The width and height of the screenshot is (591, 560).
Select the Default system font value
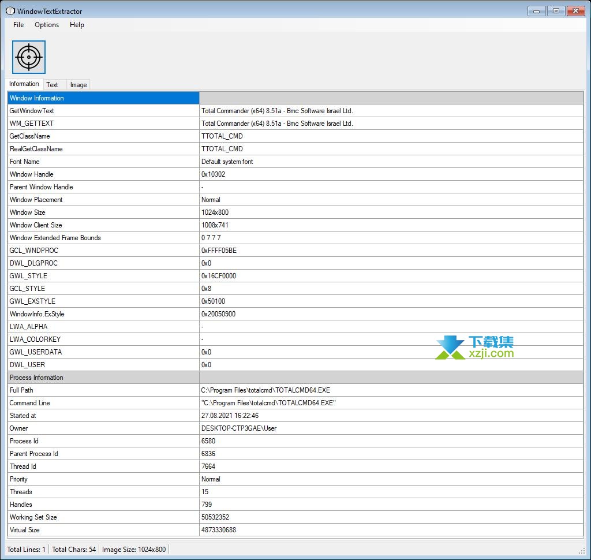tap(227, 162)
